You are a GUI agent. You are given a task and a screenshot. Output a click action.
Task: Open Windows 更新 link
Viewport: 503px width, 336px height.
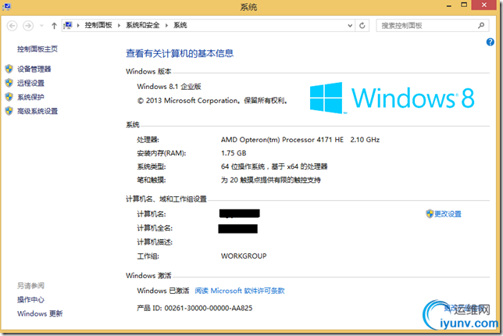[40, 313]
